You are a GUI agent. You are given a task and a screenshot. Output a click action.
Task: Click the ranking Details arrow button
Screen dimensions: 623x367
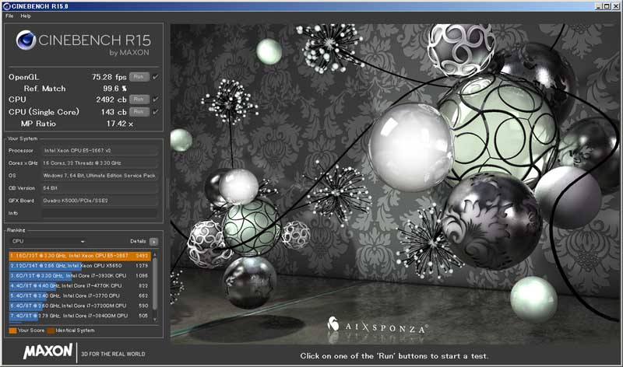coord(153,241)
